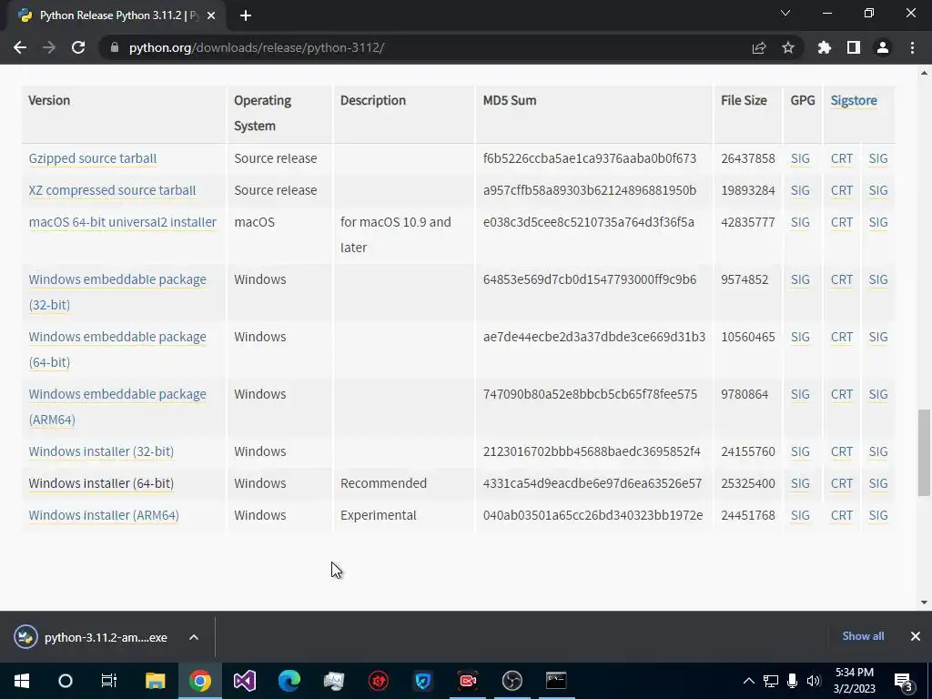Screen dimensions: 932x699
Task: Click the page vertical scrollbar thumb
Action: [x=924, y=452]
